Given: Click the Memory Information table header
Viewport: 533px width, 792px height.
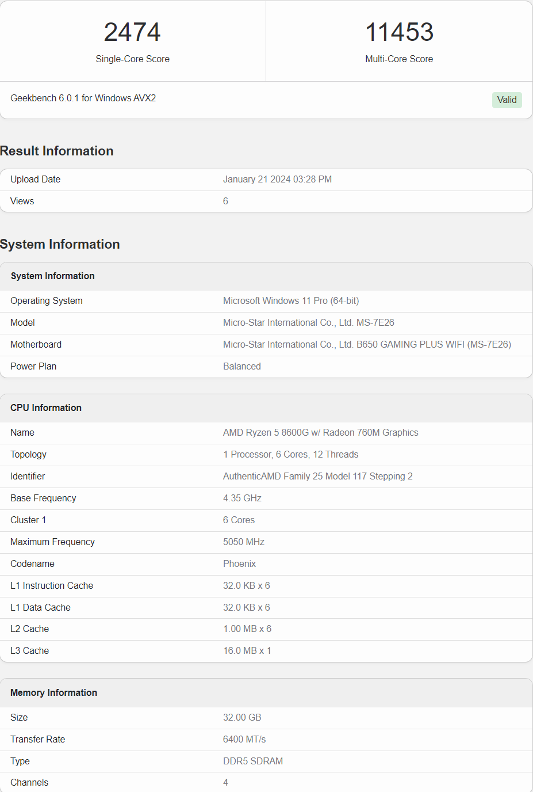Looking at the screenshot, I should click(54, 693).
